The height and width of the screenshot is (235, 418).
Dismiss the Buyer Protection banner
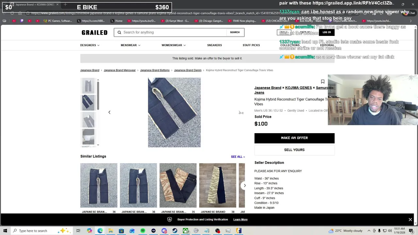click(x=410, y=219)
